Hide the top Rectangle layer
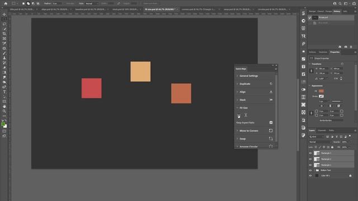 [x=310, y=153]
